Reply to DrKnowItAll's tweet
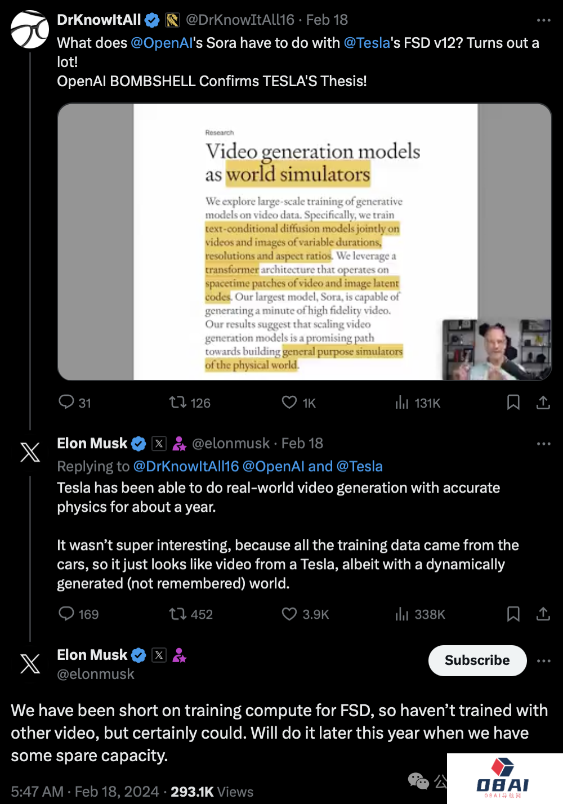 (66, 402)
